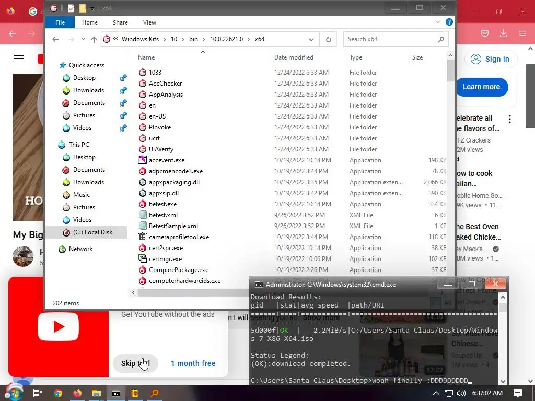Open the Share ribbon tab

coord(120,22)
